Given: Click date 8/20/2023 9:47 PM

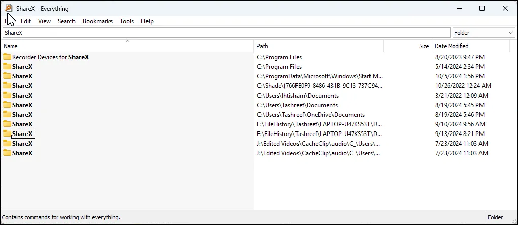Looking at the screenshot, I should 460,57.
